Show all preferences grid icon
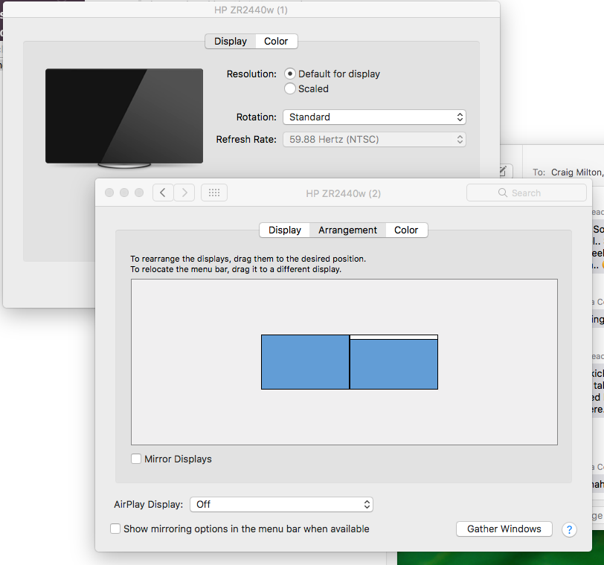 [214, 193]
